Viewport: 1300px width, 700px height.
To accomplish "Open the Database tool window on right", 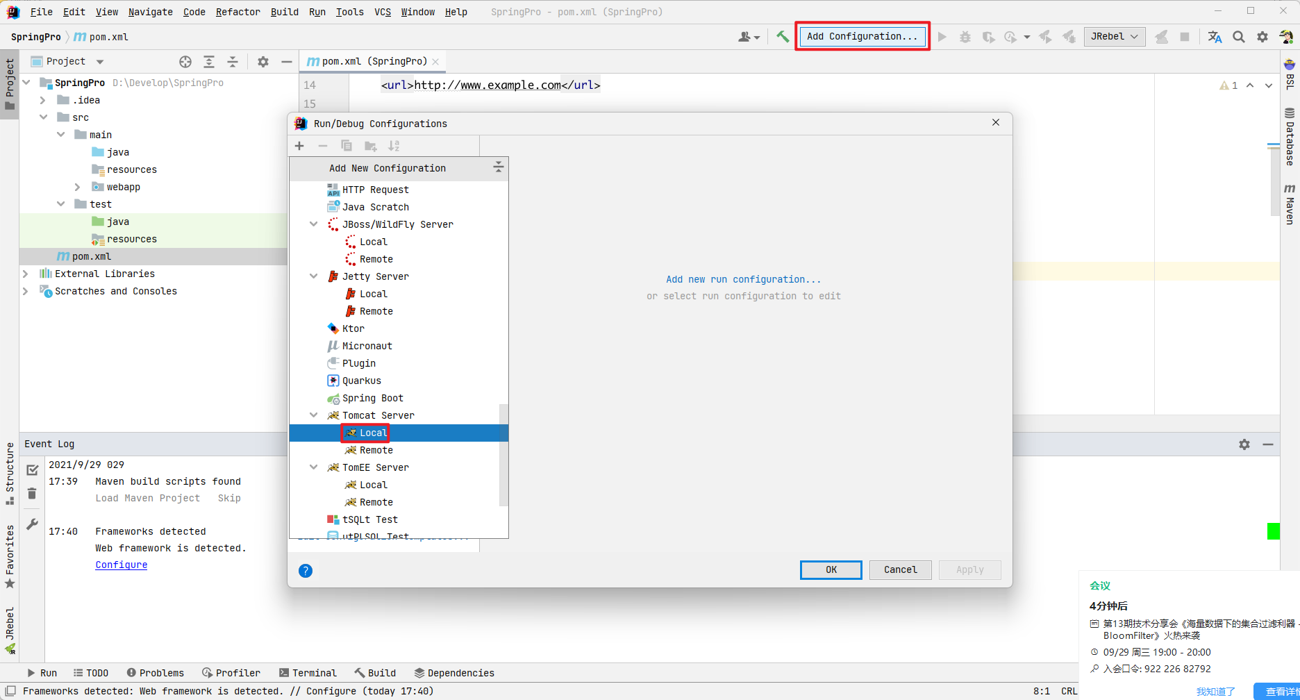I will click(x=1290, y=137).
